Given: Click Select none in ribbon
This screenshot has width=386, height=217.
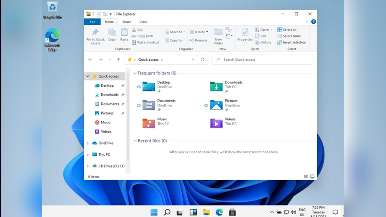Looking at the screenshot, I should (289, 36).
